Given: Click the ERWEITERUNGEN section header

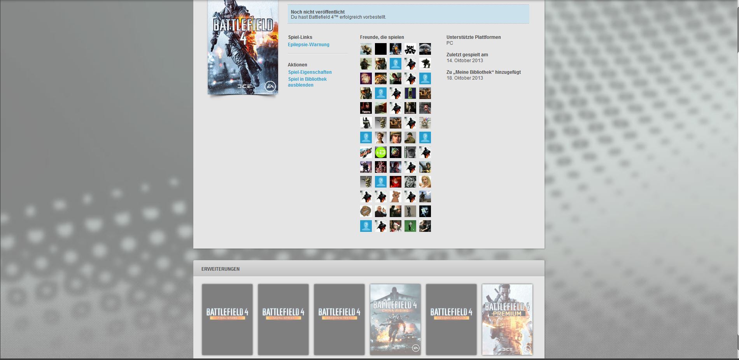Looking at the screenshot, I should click(221, 269).
